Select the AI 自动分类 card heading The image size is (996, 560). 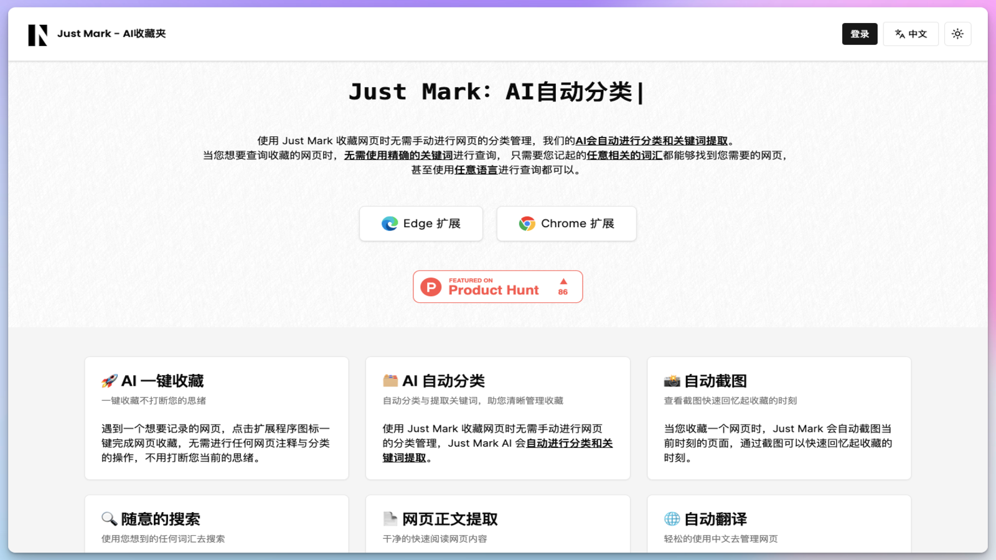click(x=443, y=381)
